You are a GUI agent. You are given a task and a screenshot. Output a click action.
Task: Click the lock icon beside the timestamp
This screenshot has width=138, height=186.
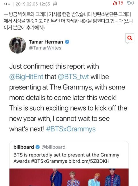coord(55,4)
